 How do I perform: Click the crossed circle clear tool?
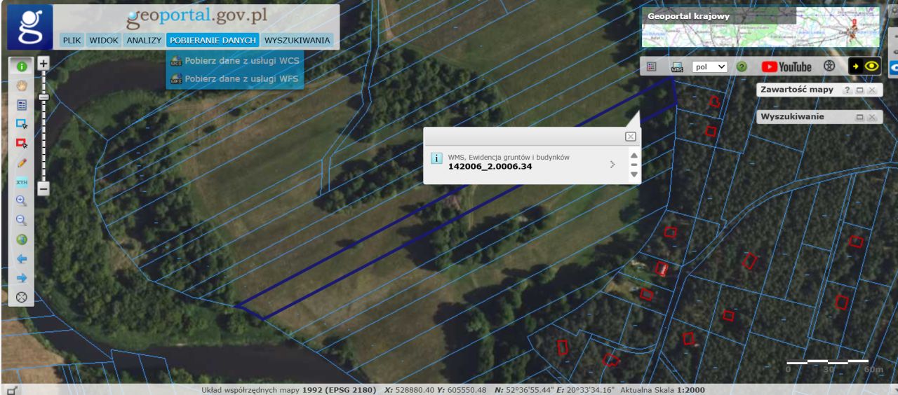21,297
